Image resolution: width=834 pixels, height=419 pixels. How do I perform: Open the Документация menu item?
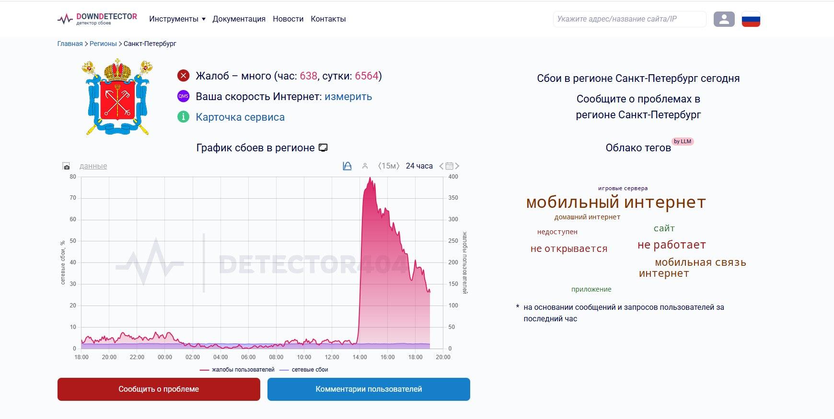(x=239, y=19)
